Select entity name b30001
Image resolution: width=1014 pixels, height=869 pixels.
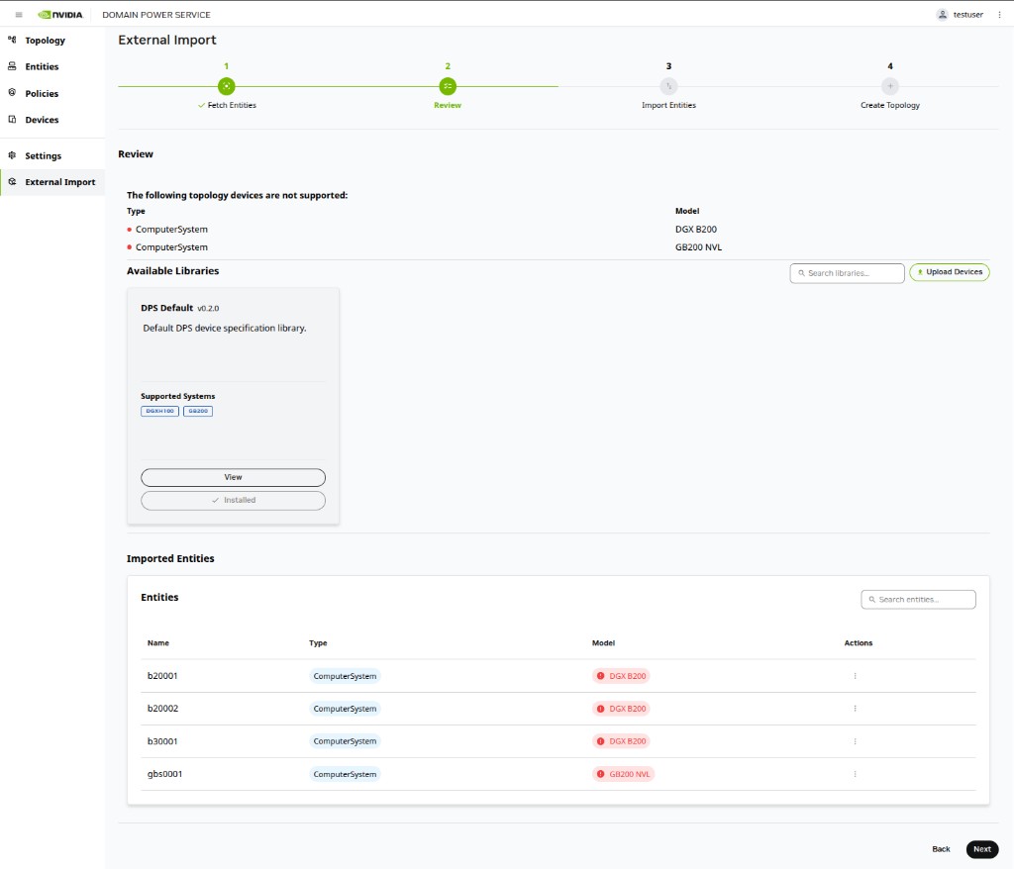[x=162, y=741]
